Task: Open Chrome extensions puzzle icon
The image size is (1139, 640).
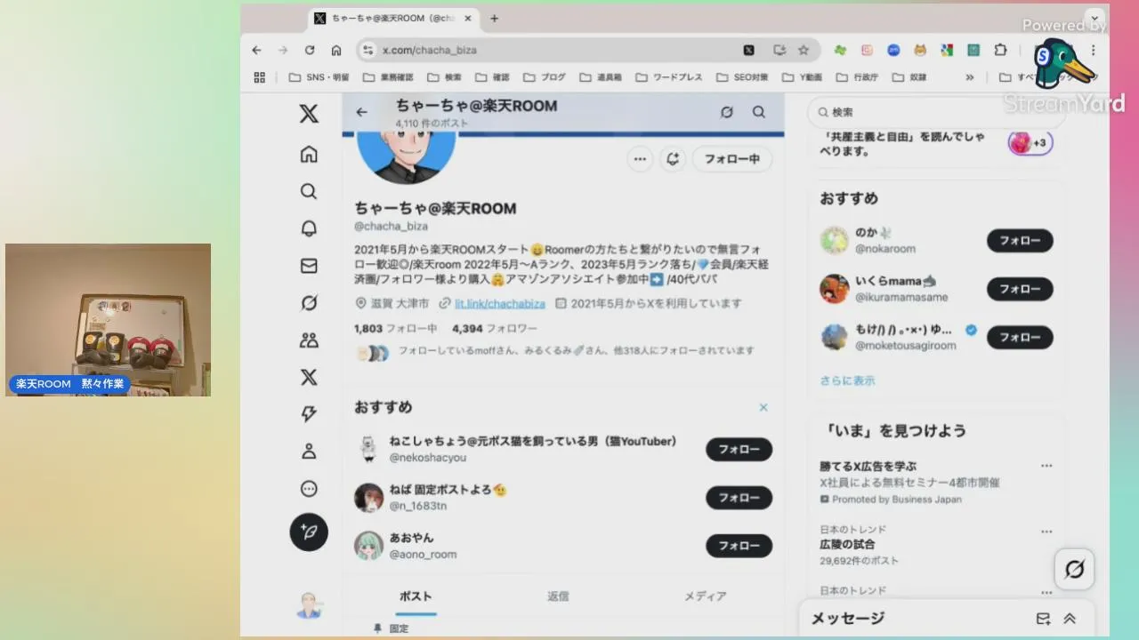Action: (x=1000, y=51)
